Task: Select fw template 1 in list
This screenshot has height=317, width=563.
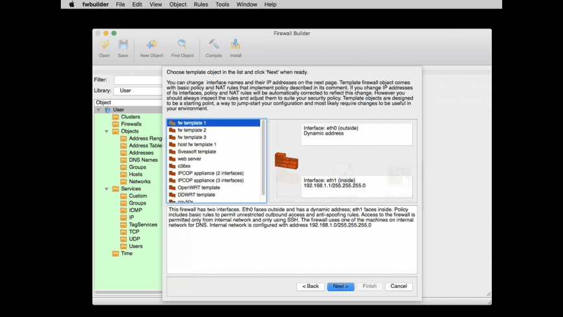Action: (x=214, y=123)
